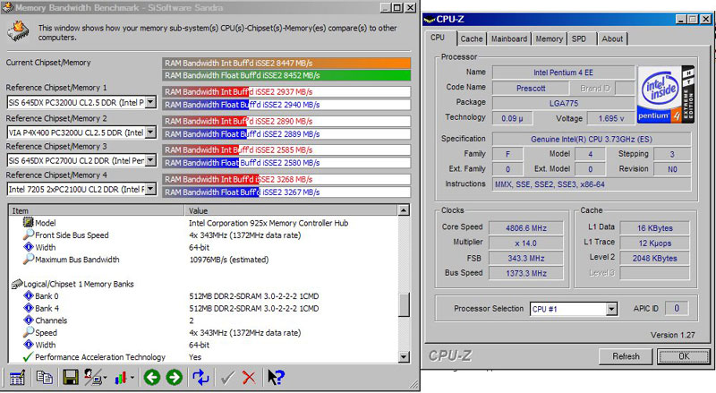Open the Memory tab in CPU-Z
This screenshot has height=393, width=716.
pos(550,38)
